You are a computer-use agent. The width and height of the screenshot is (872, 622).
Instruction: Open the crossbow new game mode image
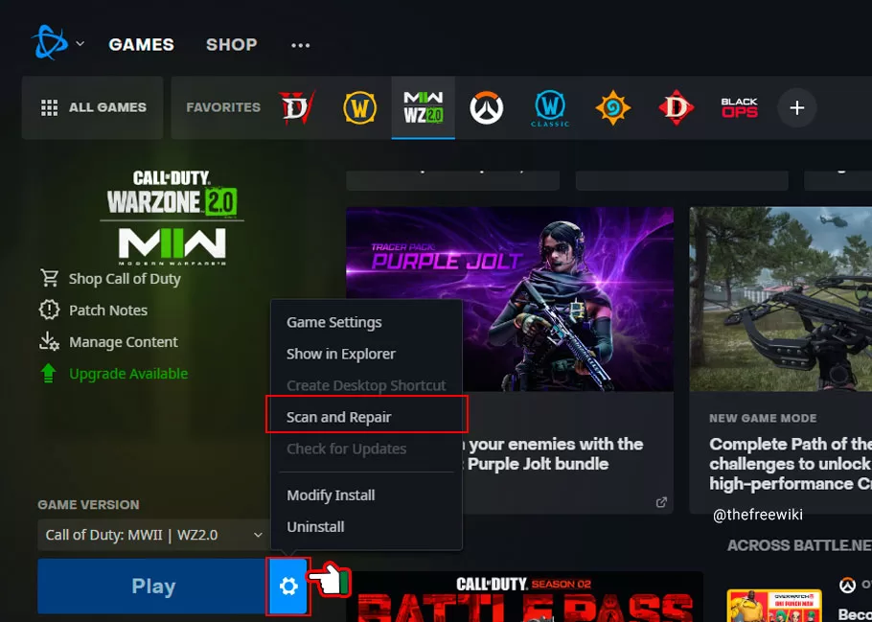[x=781, y=299]
